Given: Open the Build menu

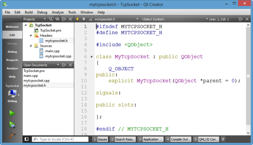Looking at the screenshot, I should (x=29, y=12).
